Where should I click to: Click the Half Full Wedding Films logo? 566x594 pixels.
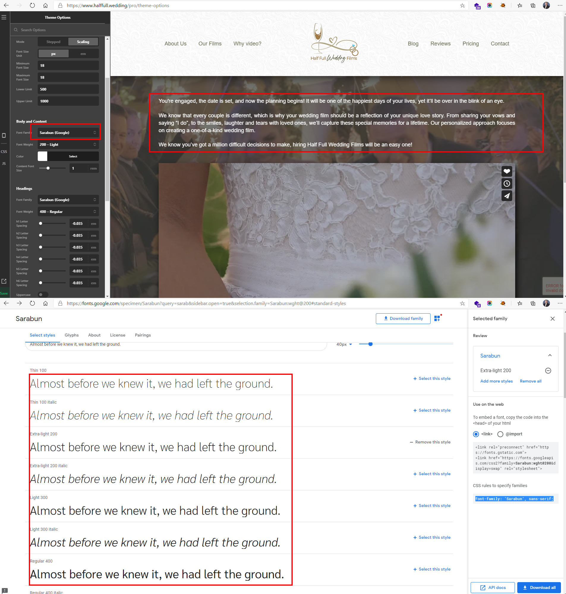pos(334,43)
